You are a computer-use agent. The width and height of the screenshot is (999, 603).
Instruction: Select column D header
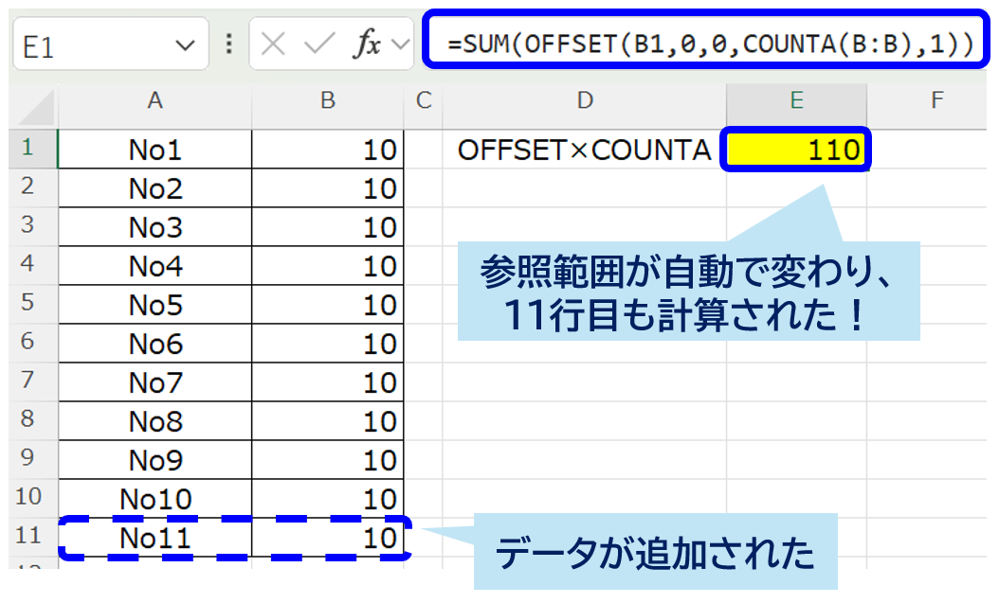tap(585, 100)
